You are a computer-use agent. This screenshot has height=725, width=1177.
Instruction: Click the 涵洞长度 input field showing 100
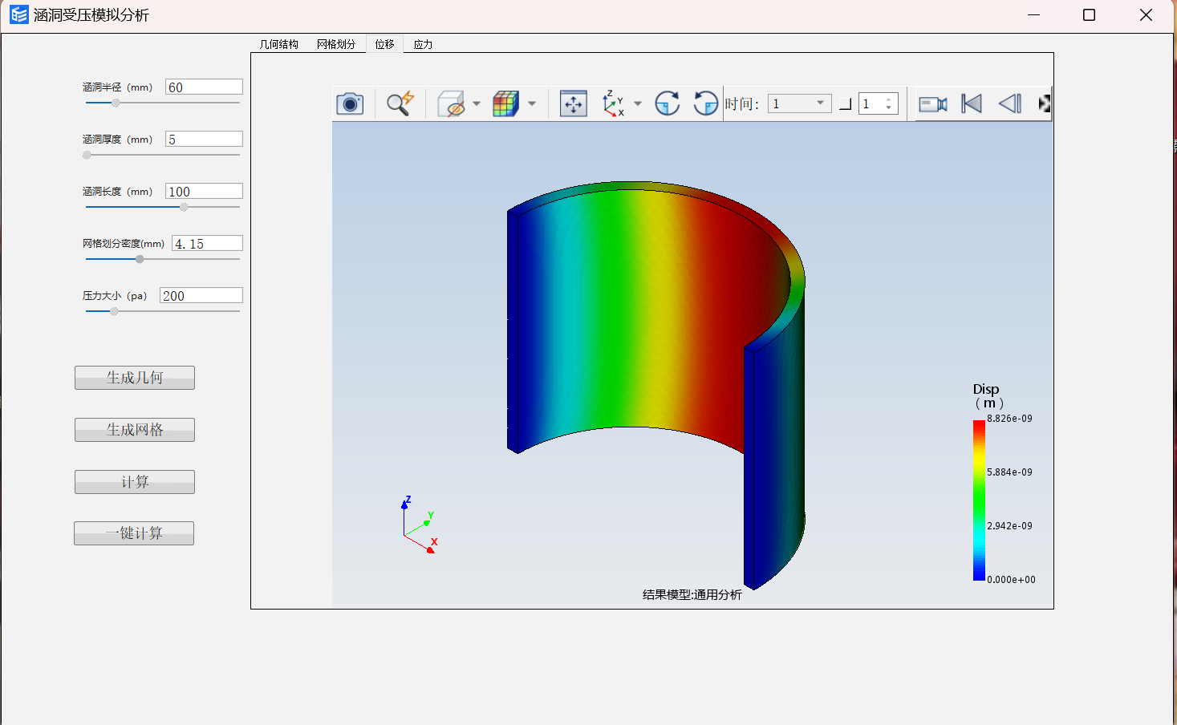coord(204,191)
